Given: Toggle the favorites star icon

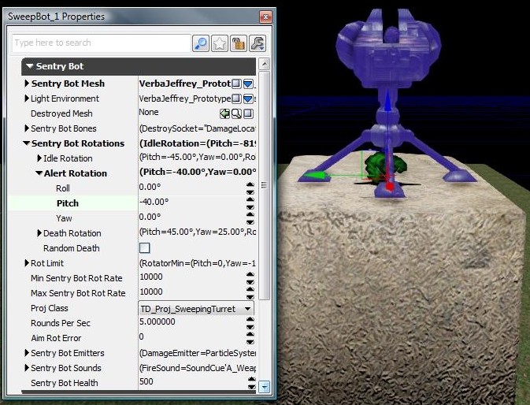Looking at the screenshot, I should coord(220,43).
